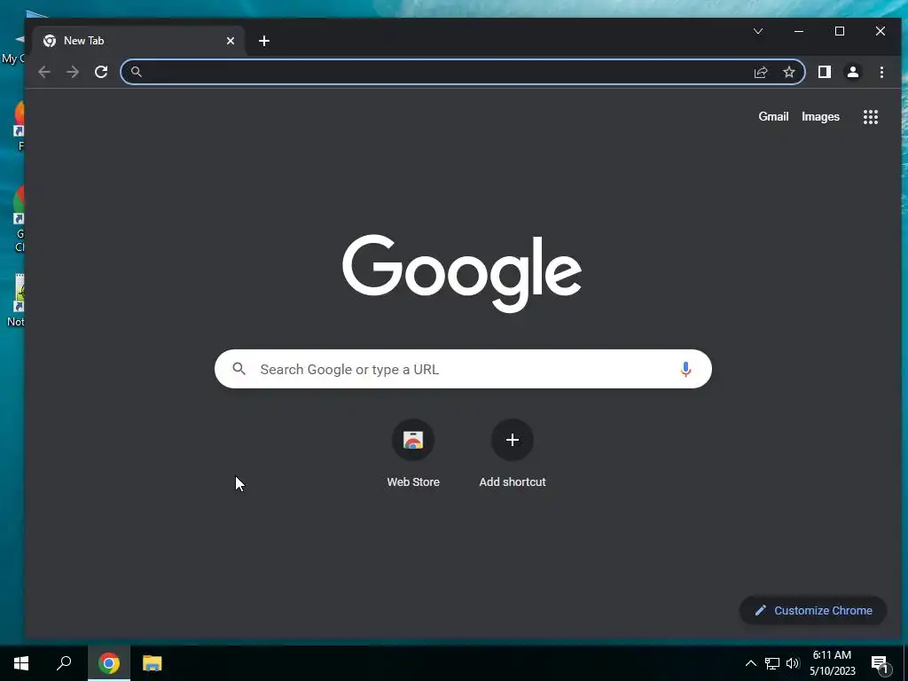Open a new tab with plus button
This screenshot has height=681, width=908.
(x=264, y=41)
